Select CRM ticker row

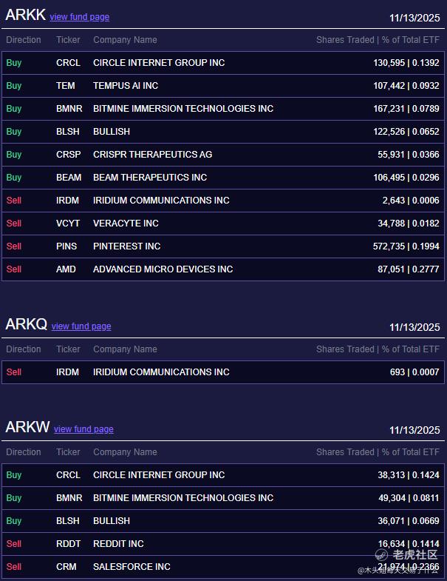[x=223, y=567]
